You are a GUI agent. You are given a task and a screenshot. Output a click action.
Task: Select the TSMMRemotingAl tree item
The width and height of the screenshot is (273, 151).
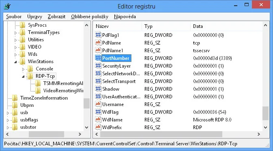(63, 83)
